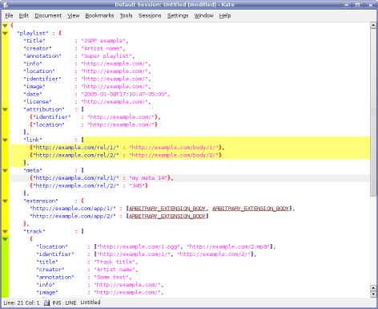The width and height of the screenshot is (378, 309).
Task: Open the View menu
Action: click(x=73, y=15)
